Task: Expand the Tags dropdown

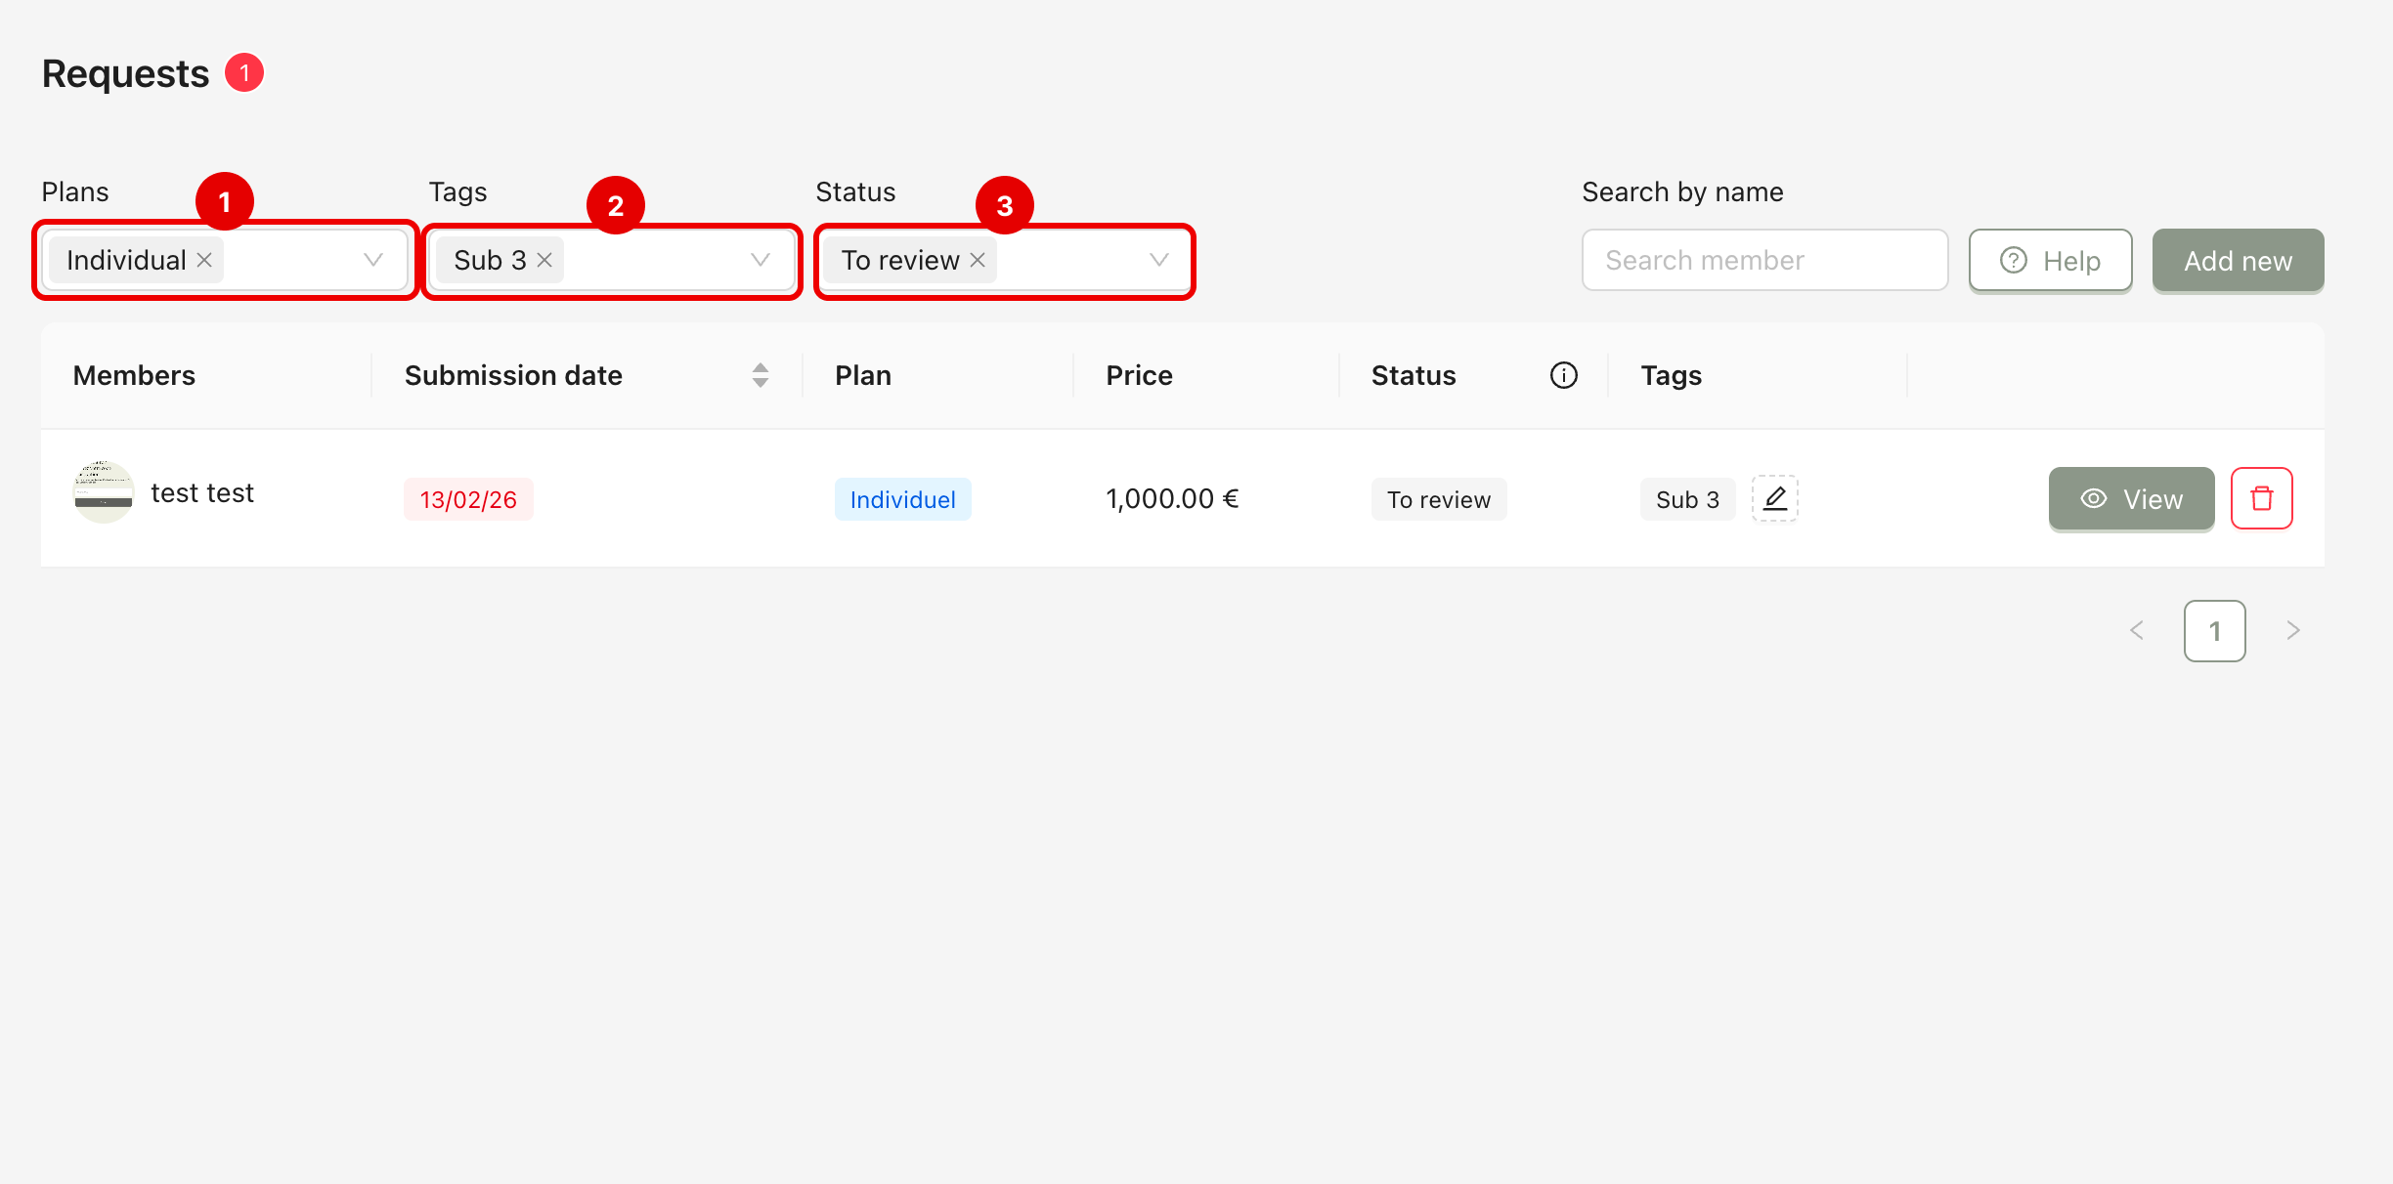Action: click(761, 260)
